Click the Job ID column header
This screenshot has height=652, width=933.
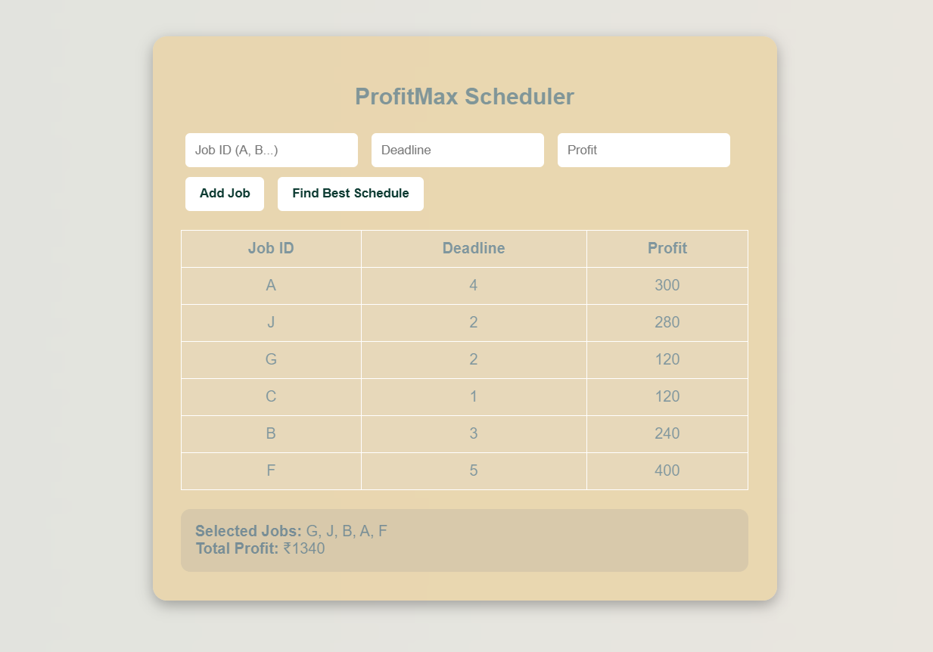coord(271,248)
